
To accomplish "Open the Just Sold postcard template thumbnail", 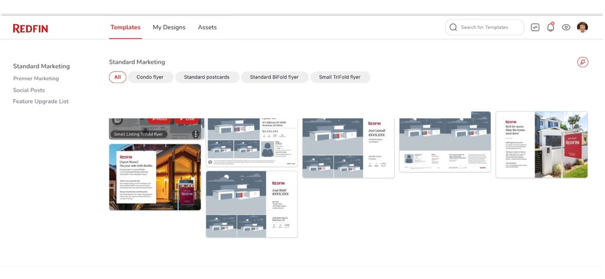I will pyautogui.click(x=251, y=204).
